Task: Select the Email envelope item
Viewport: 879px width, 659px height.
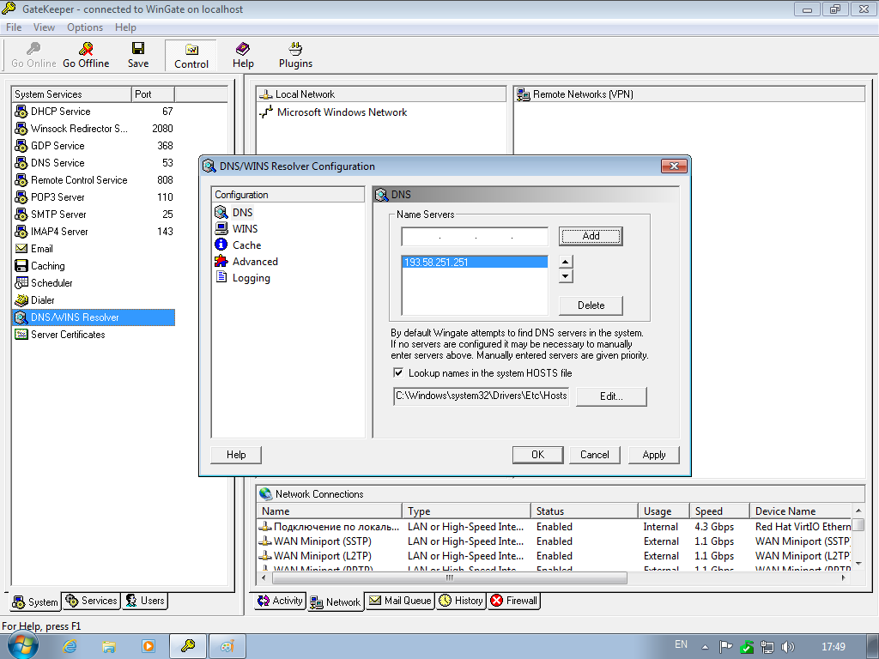Action: 34,249
